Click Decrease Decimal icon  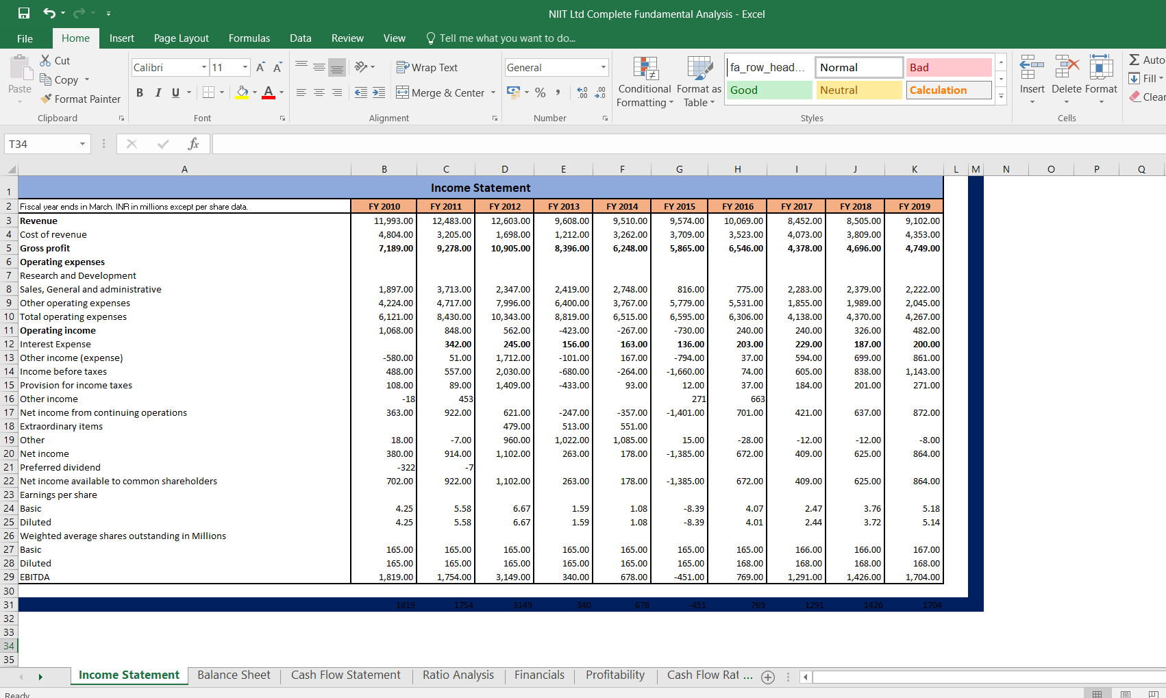[600, 92]
